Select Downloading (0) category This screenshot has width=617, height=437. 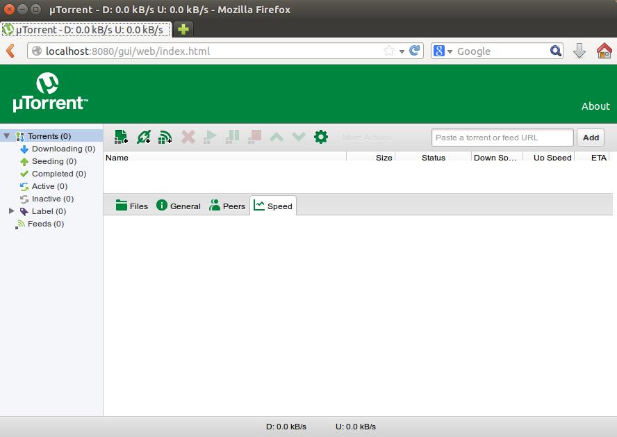tap(63, 149)
